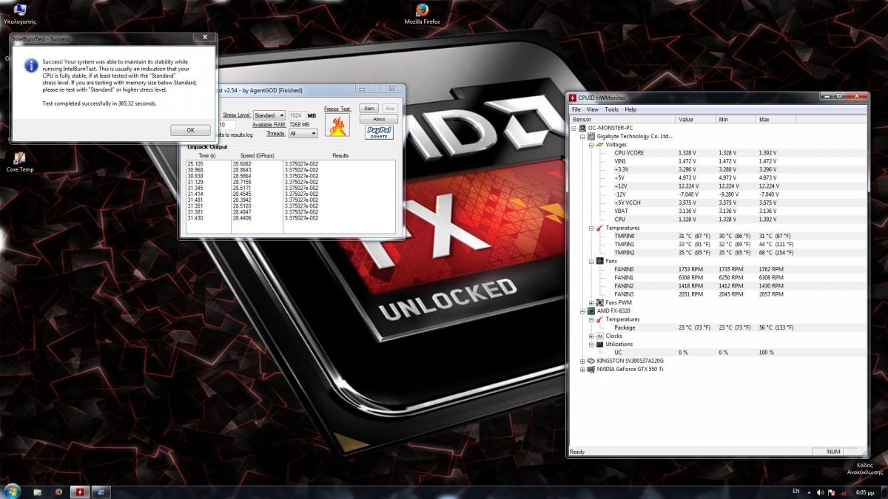888x499 pixels.
Task: Open the View menu in HWMonitor
Action: (x=593, y=109)
